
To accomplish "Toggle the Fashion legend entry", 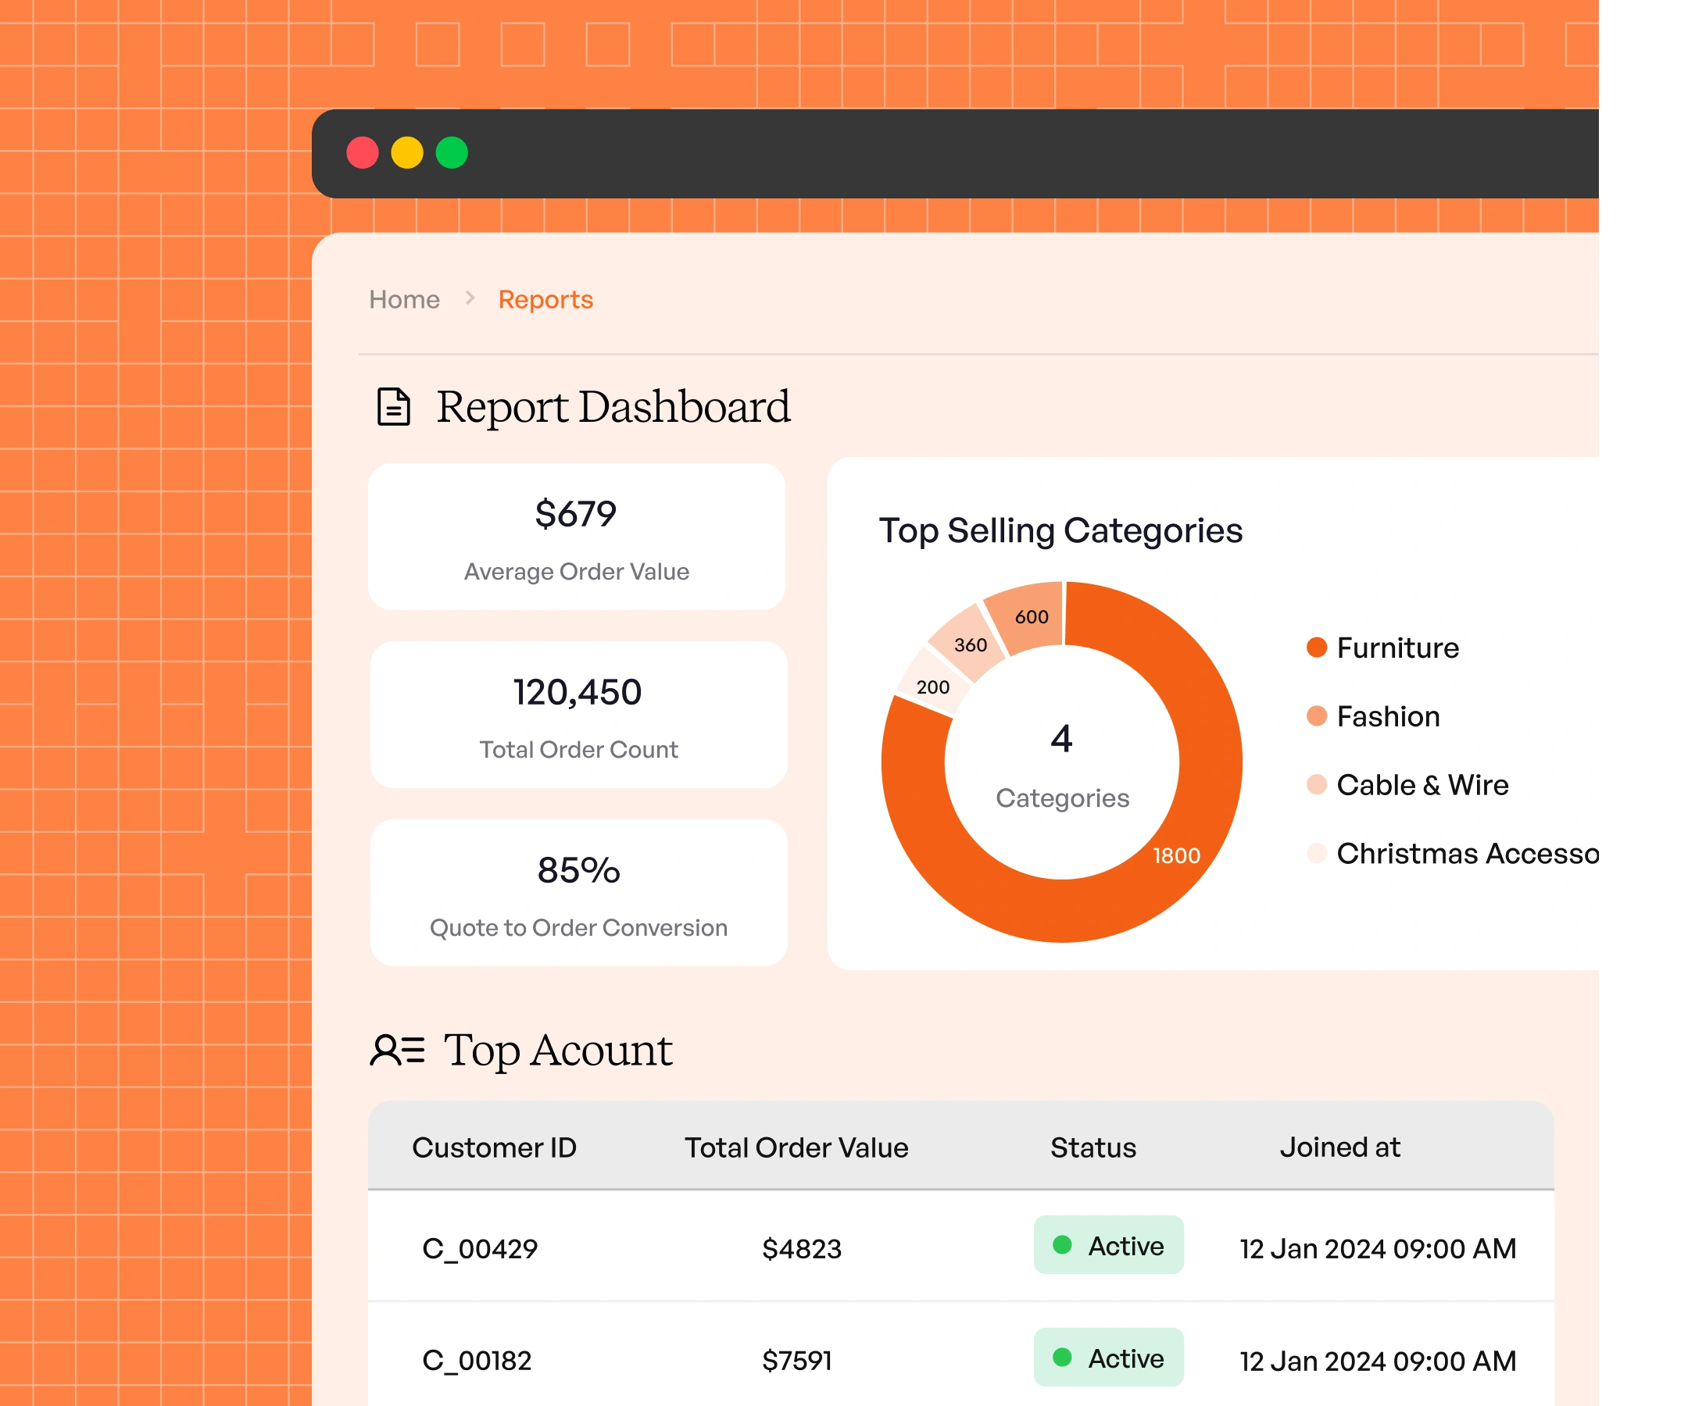I will 1387,715.
